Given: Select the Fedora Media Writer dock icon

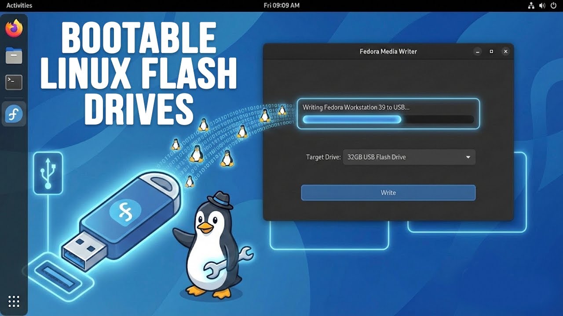Looking at the screenshot, I should (x=14, y=114).
